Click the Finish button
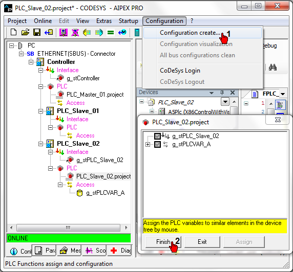 click(163, 242)
